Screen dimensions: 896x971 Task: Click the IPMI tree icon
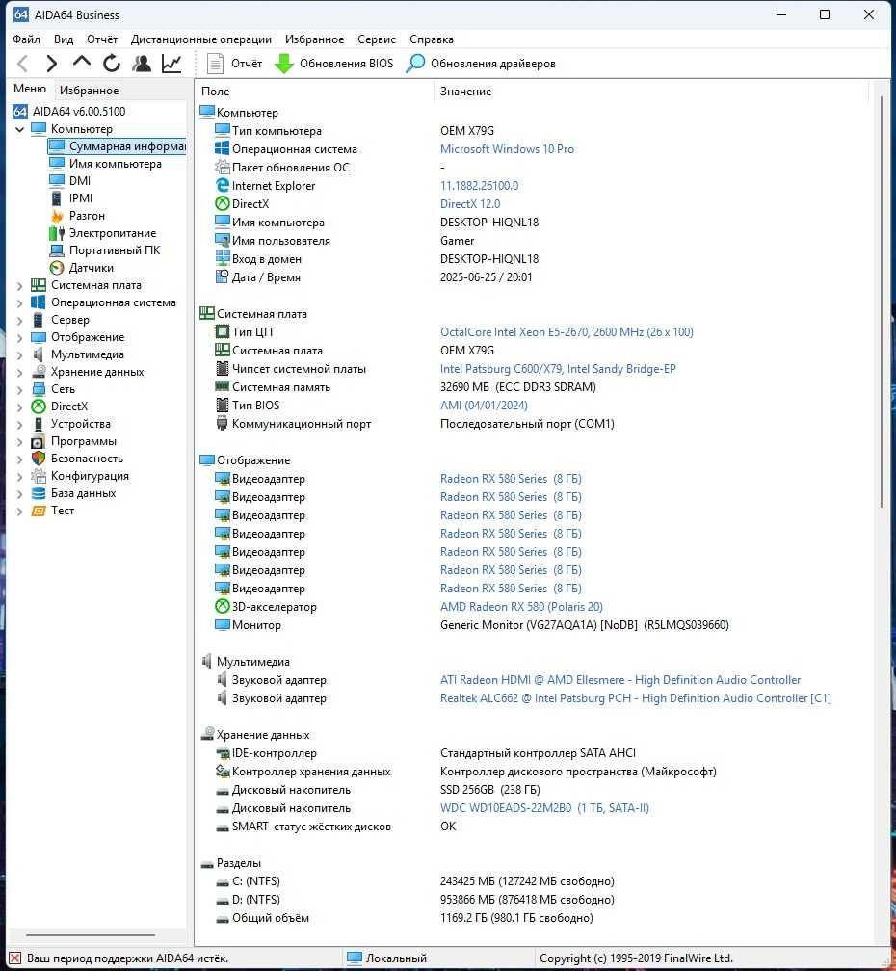57,198
